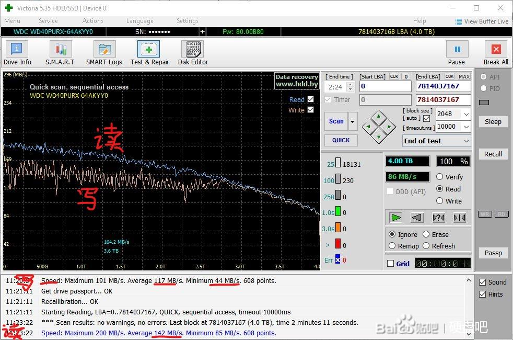This screenshot has height=340, width=513.
Task: Click CUR button next to End LBA
Action: 450,76
